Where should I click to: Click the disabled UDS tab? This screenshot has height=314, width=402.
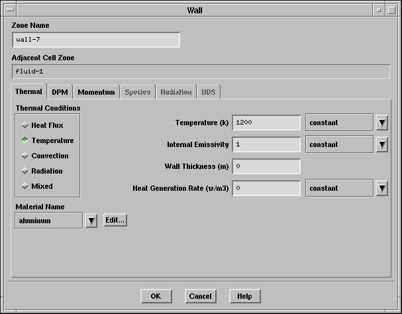(209, 92)
